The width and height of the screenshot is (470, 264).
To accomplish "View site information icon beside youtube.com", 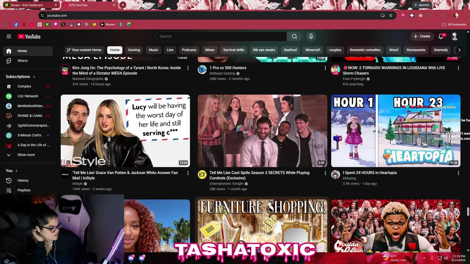I will (x=42, y=15).
